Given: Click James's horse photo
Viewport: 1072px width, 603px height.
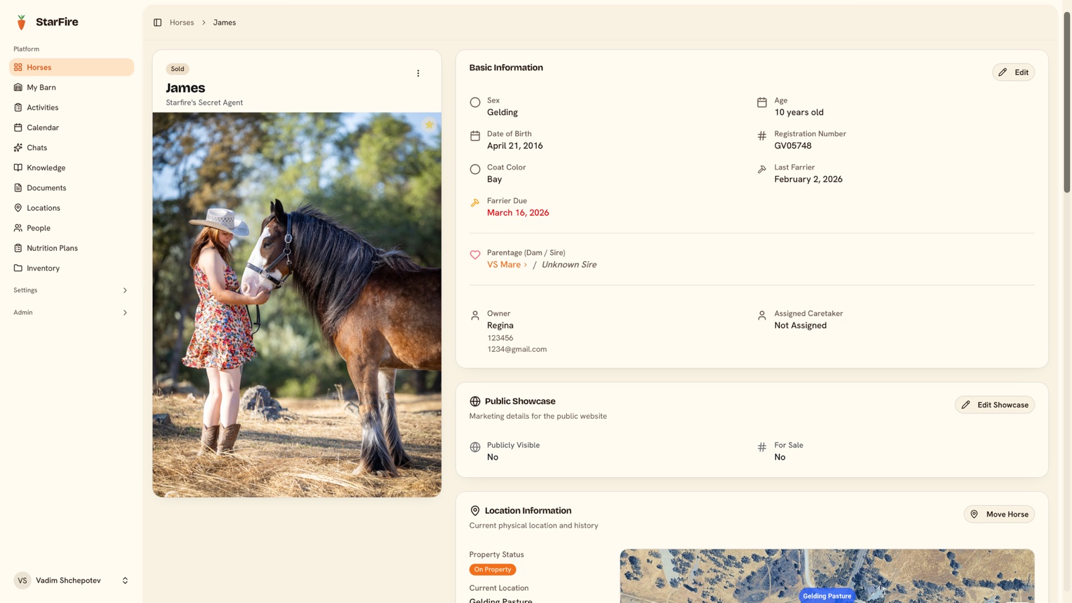Looking at the screenshot, I should [x=297, y=305].
